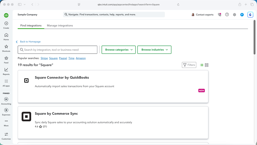Click the '19 results for "Square"' heading
The width and height of the screenshot is (257, 145).
point(36,65)
